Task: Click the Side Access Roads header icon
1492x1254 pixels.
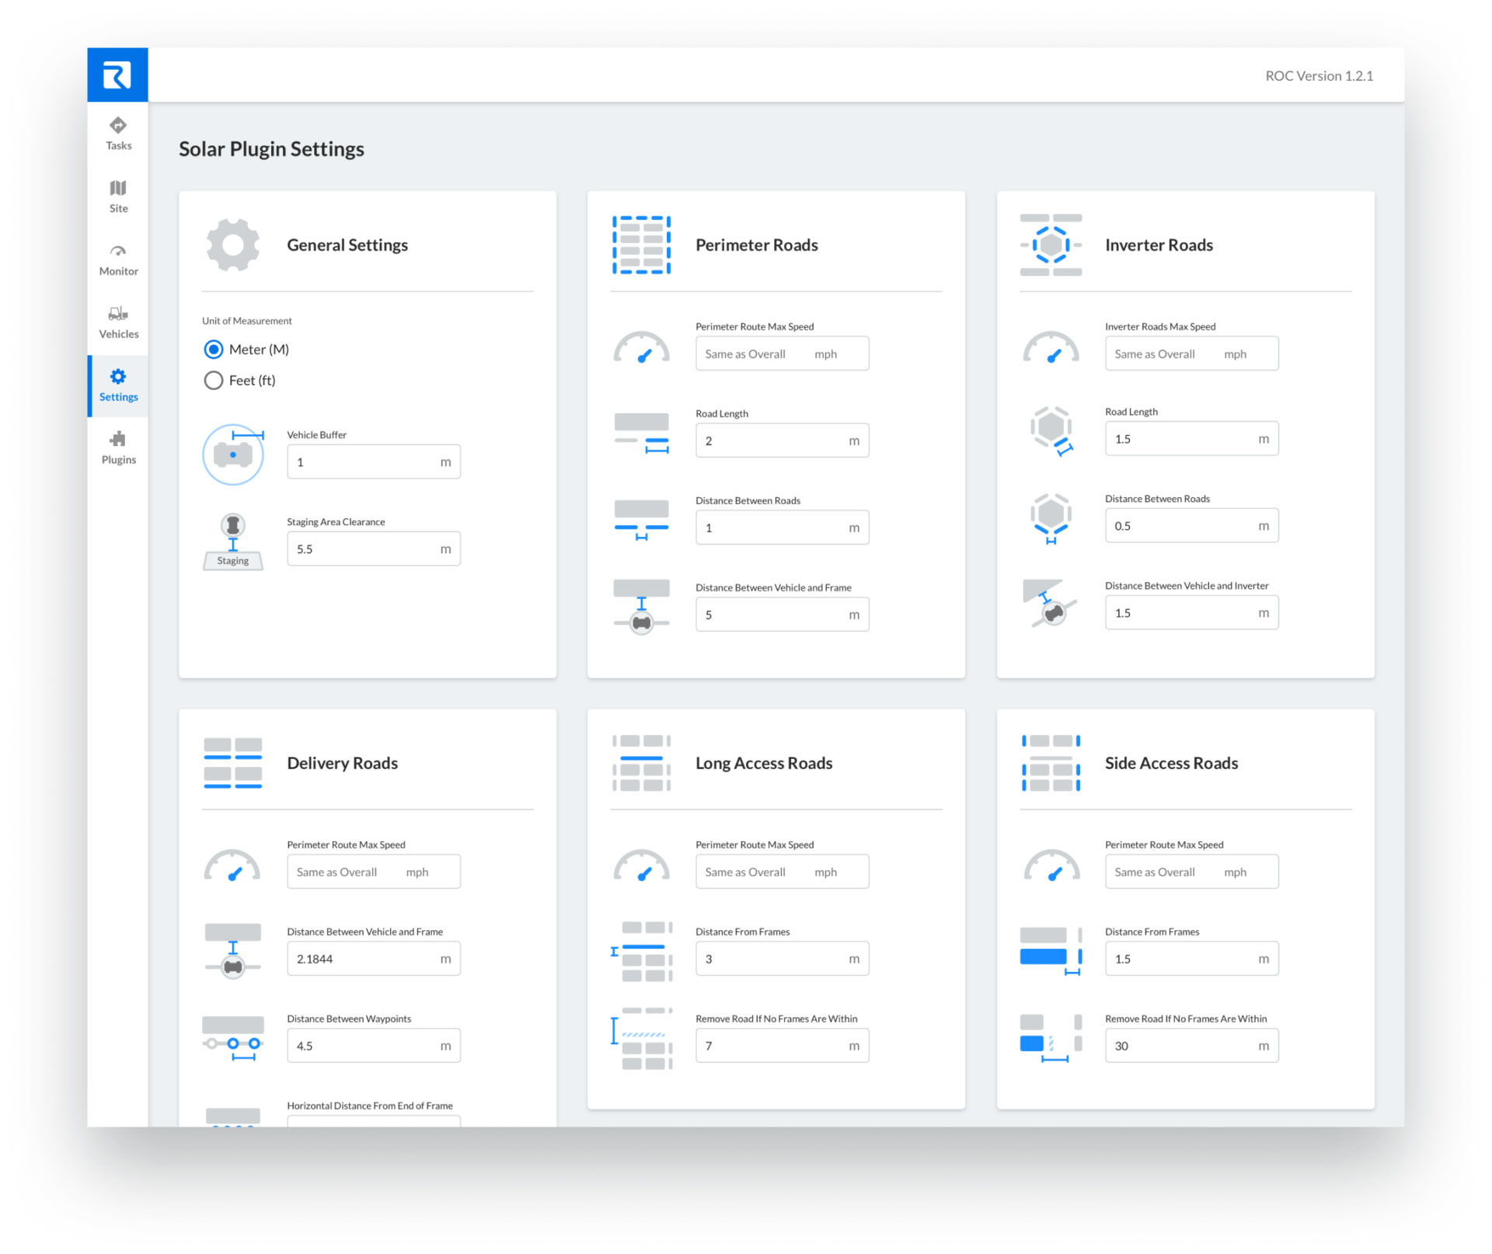Action: coord(1051,763)
